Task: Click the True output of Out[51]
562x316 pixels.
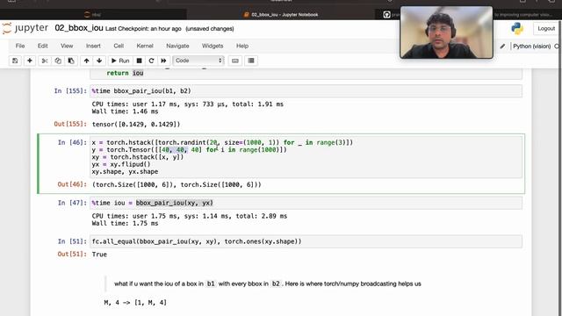Action: 99,255
